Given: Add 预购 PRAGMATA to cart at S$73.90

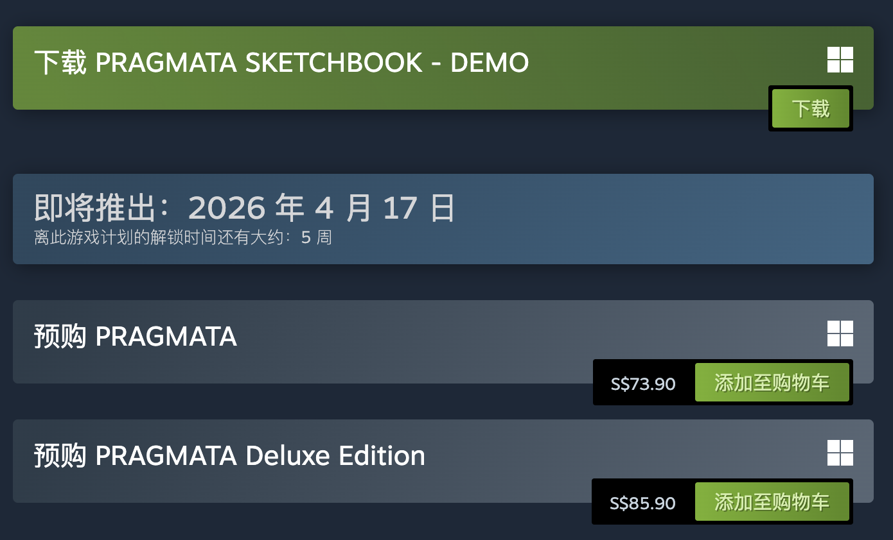Looking at the screenshot, I should tap(772, 383).
